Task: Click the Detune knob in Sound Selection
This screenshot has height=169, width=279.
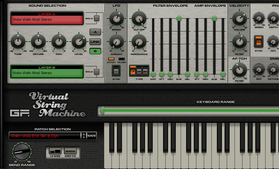Action: [38, 42]
